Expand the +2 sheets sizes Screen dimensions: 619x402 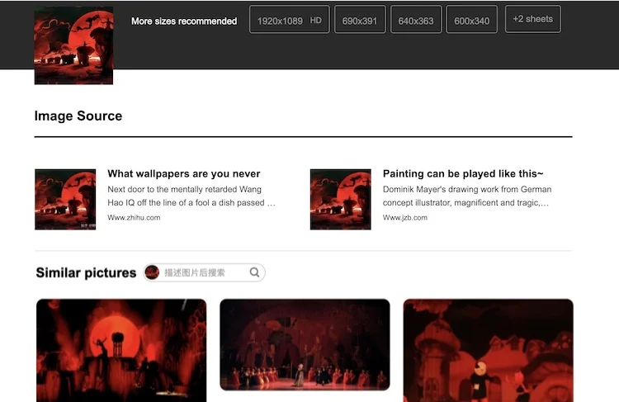[x=532, y=19]
